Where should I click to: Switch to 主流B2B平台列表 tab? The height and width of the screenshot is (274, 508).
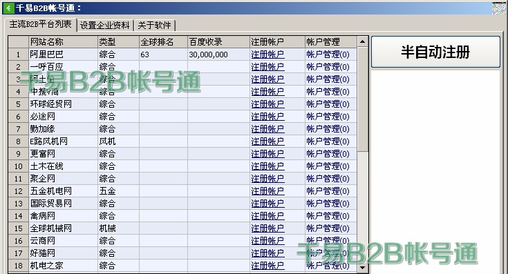(41, 25)
